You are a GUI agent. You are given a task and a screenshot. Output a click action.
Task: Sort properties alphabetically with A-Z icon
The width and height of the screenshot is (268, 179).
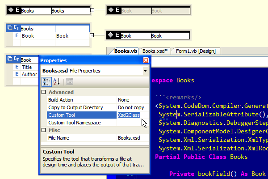(x=57, y=82)
